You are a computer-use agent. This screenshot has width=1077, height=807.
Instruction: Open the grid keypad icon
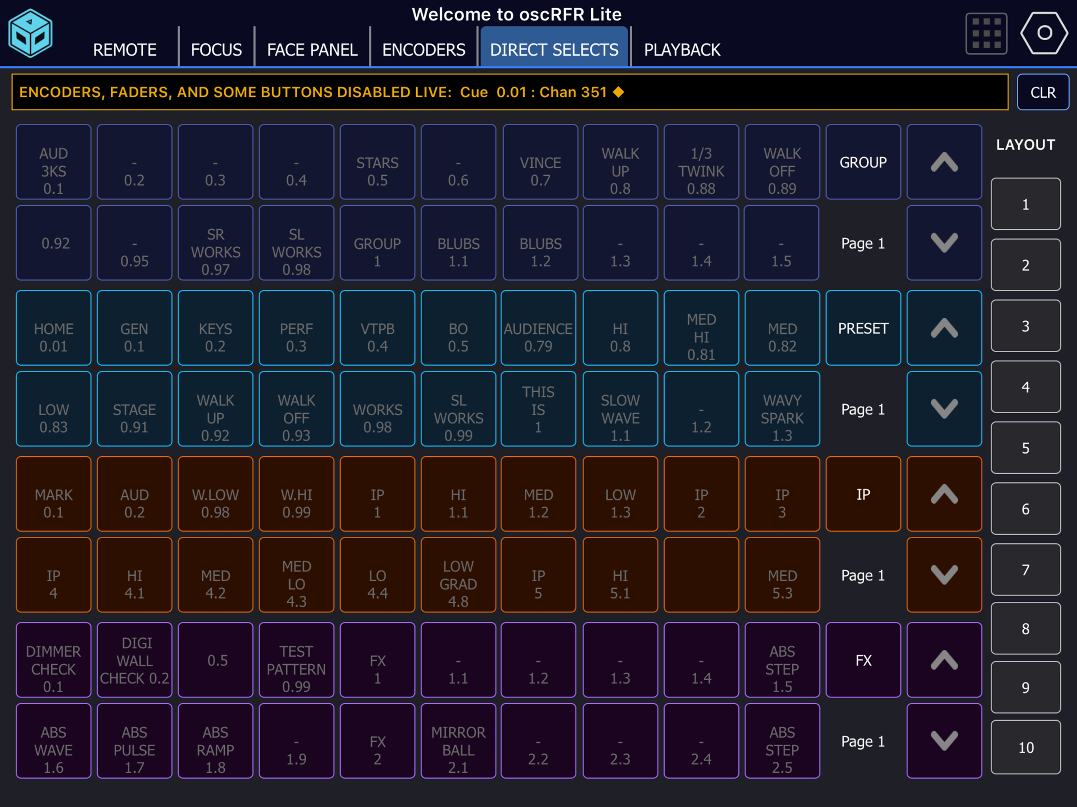coord(986,33)
